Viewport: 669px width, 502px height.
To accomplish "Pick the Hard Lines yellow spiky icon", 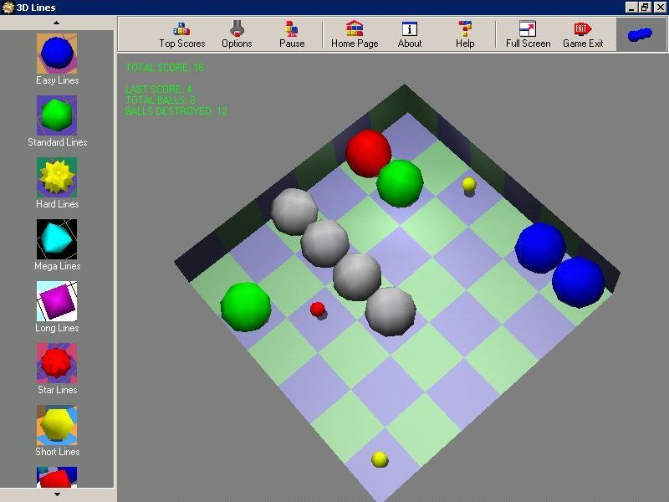I will [x=57, y=177].
